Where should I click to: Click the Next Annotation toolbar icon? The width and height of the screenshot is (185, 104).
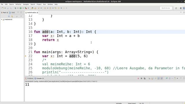45,8
